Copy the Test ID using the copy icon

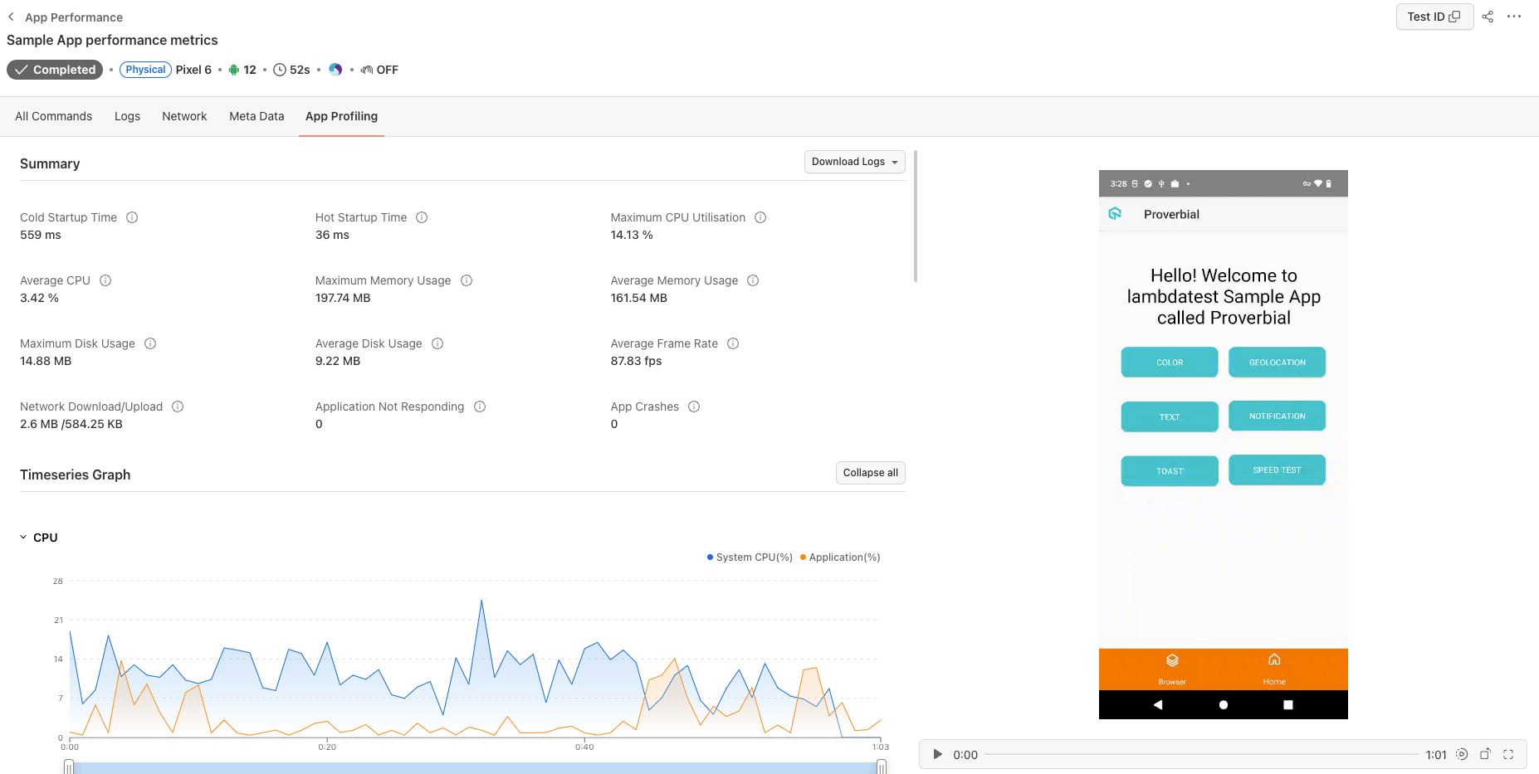[x=1456, y=17]
